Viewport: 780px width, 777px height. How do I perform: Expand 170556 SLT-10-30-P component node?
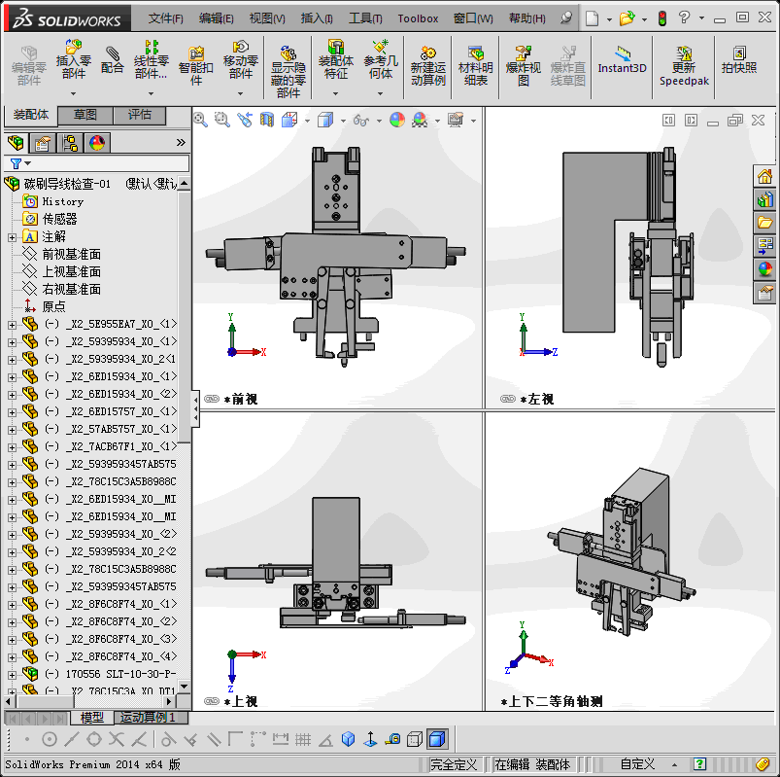[12, 675]
